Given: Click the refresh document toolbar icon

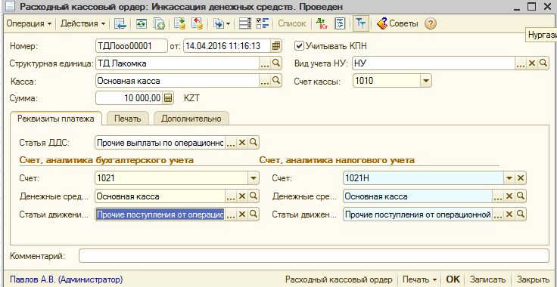Looking at the screenshot, I should click(142, 23).
